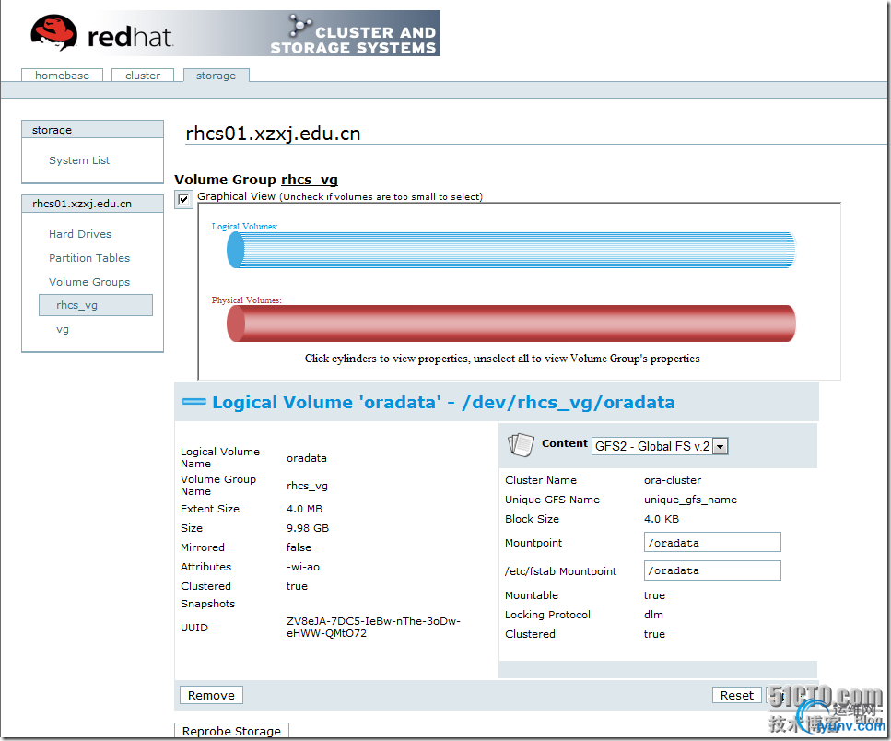The width and height of the screenshot is (891, 741).
Task: Click the 'rhcs01.xzxj.edu.cn' page title
Action: coord(273,134)
